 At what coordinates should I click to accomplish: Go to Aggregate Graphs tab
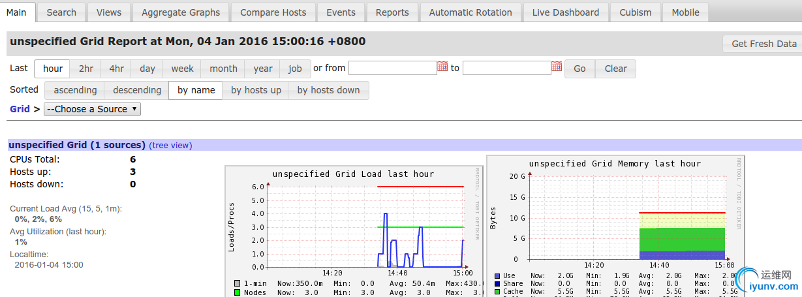(181, 12)
